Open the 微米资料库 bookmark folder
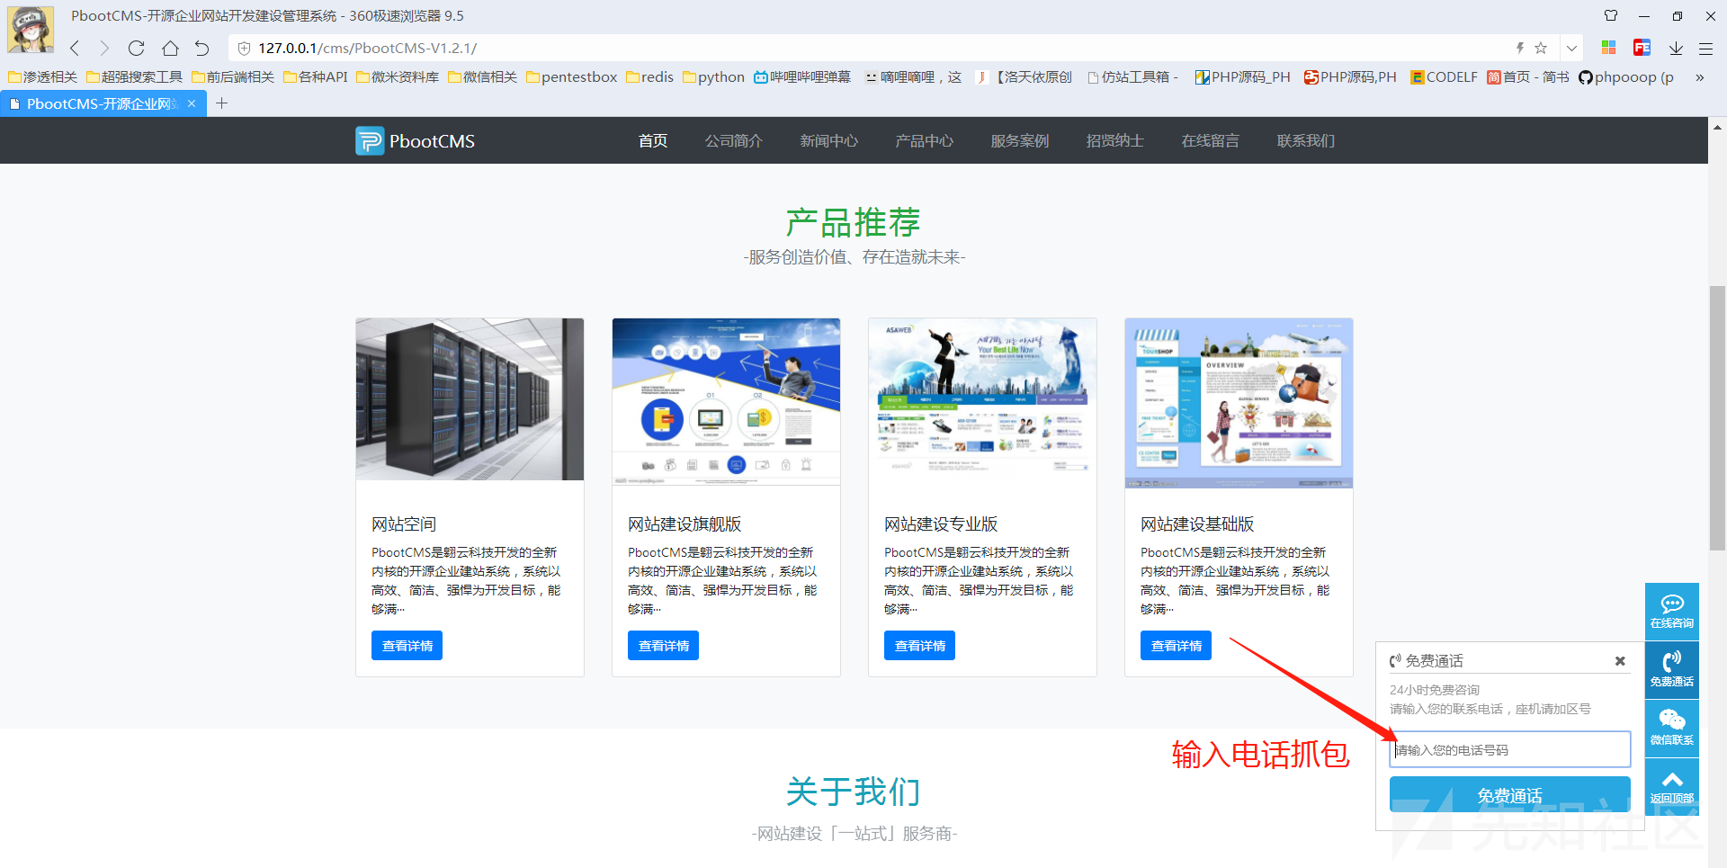1727x868 pixels. point(398,77)
